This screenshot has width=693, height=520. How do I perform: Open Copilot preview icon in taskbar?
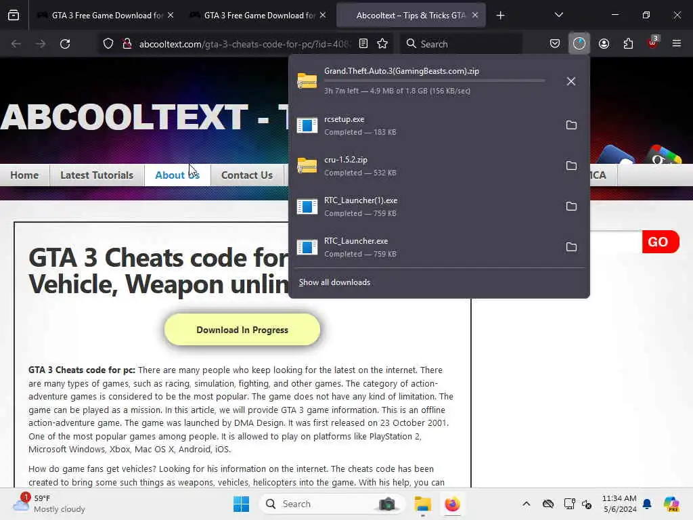671,504
